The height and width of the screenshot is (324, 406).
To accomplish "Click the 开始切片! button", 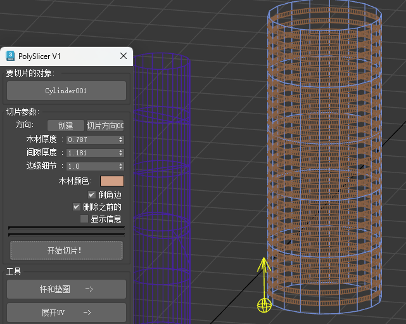I will [x=67, y=250].
